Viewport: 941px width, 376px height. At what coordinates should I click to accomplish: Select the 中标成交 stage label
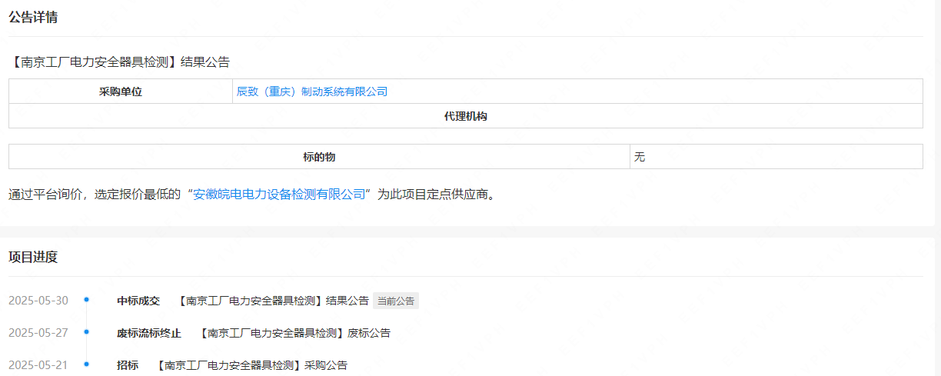point(138,301)
